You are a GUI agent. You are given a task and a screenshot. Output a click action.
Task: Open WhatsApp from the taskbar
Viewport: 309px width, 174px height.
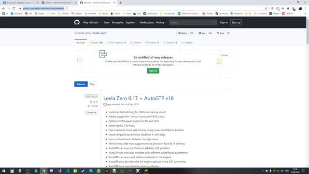pyautogui.click(x=98, y=171)
